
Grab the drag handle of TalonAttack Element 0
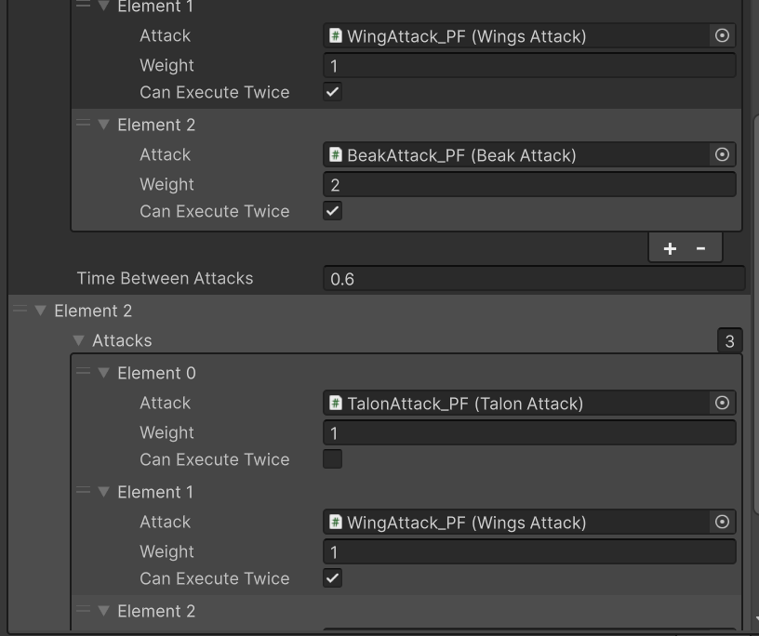pos(84,372)
